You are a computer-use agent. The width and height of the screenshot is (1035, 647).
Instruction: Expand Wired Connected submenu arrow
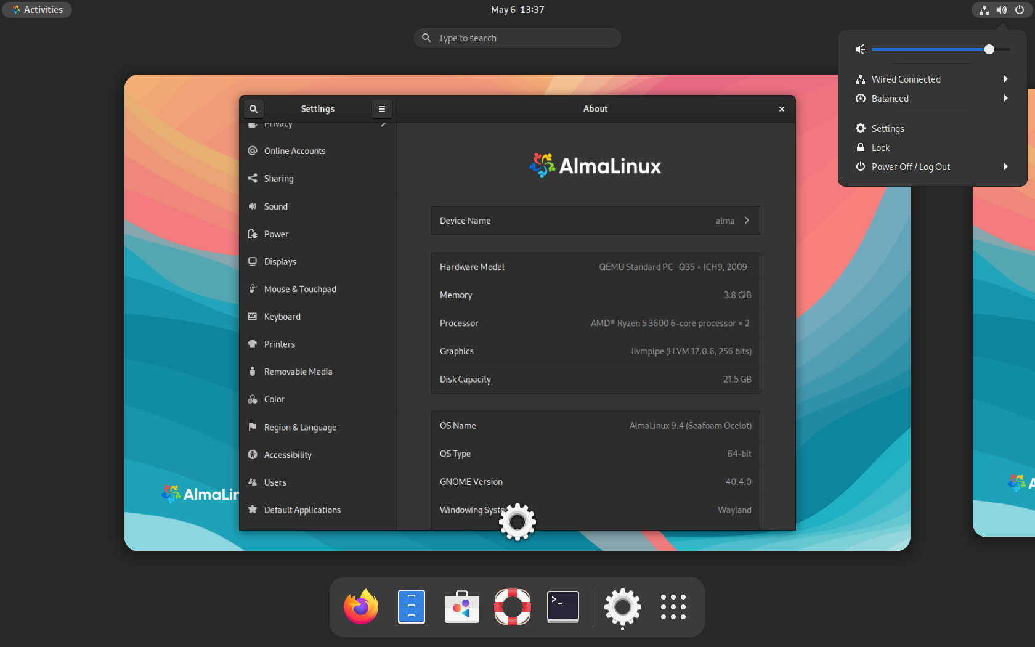tap(1005, 79)
